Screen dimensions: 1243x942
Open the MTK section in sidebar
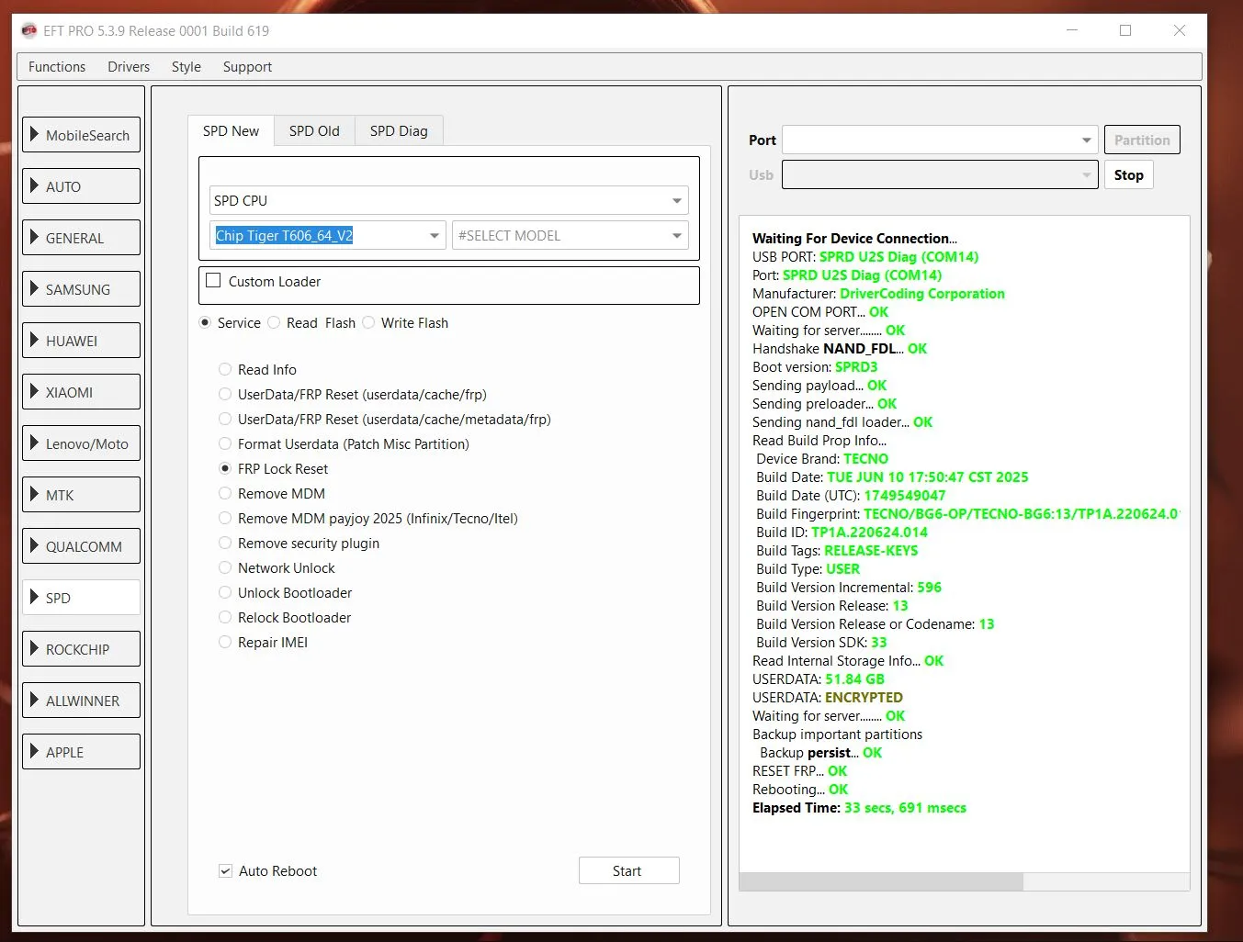[x=81, y=495]
